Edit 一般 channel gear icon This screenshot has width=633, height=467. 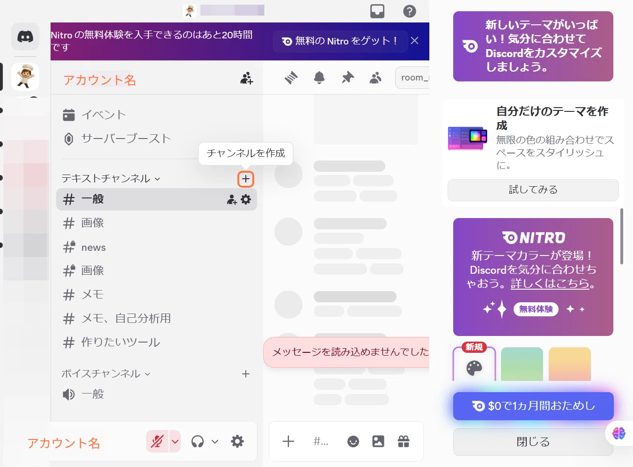click(246, 200)
